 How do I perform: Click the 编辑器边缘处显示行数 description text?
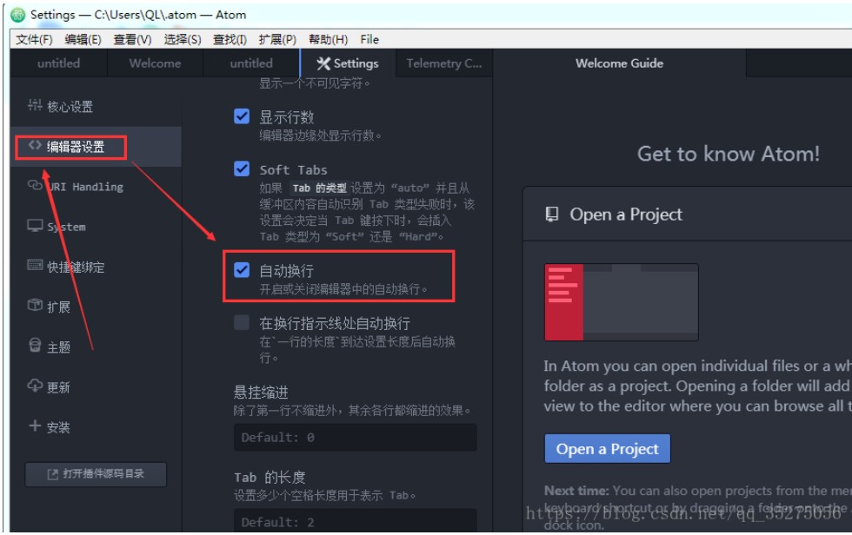pyautogui.click(x=321, y=135)
